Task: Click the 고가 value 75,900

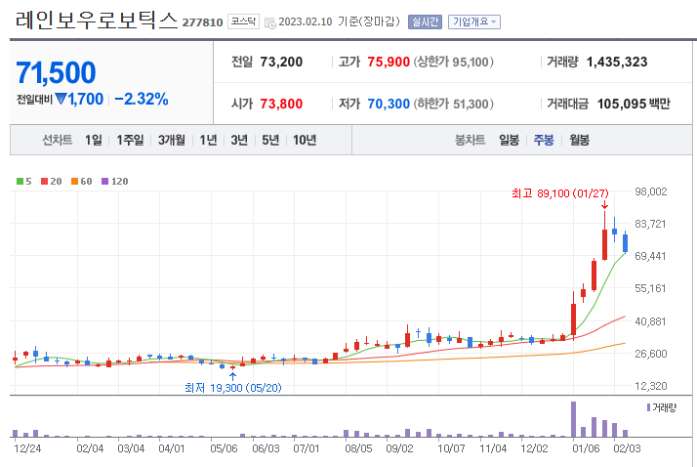Action: [389, 62]
